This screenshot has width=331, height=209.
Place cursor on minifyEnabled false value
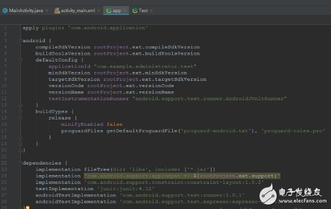(x=114, y=124)
